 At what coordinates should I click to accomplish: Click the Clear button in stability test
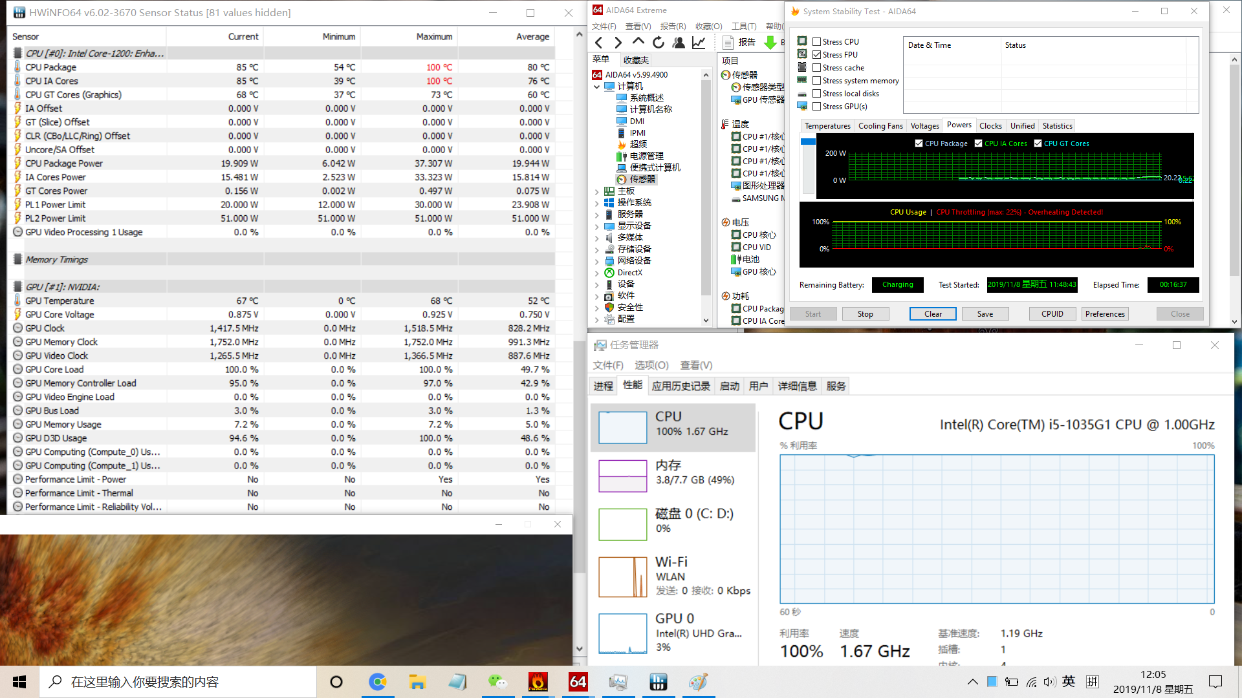tap(933, 314)
